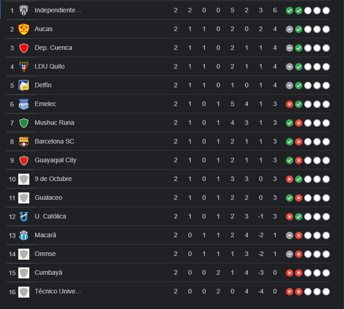Screen dimensions: 344x309
Task: Click the U. Católica logo icon
Action: (x=24, y=216)
